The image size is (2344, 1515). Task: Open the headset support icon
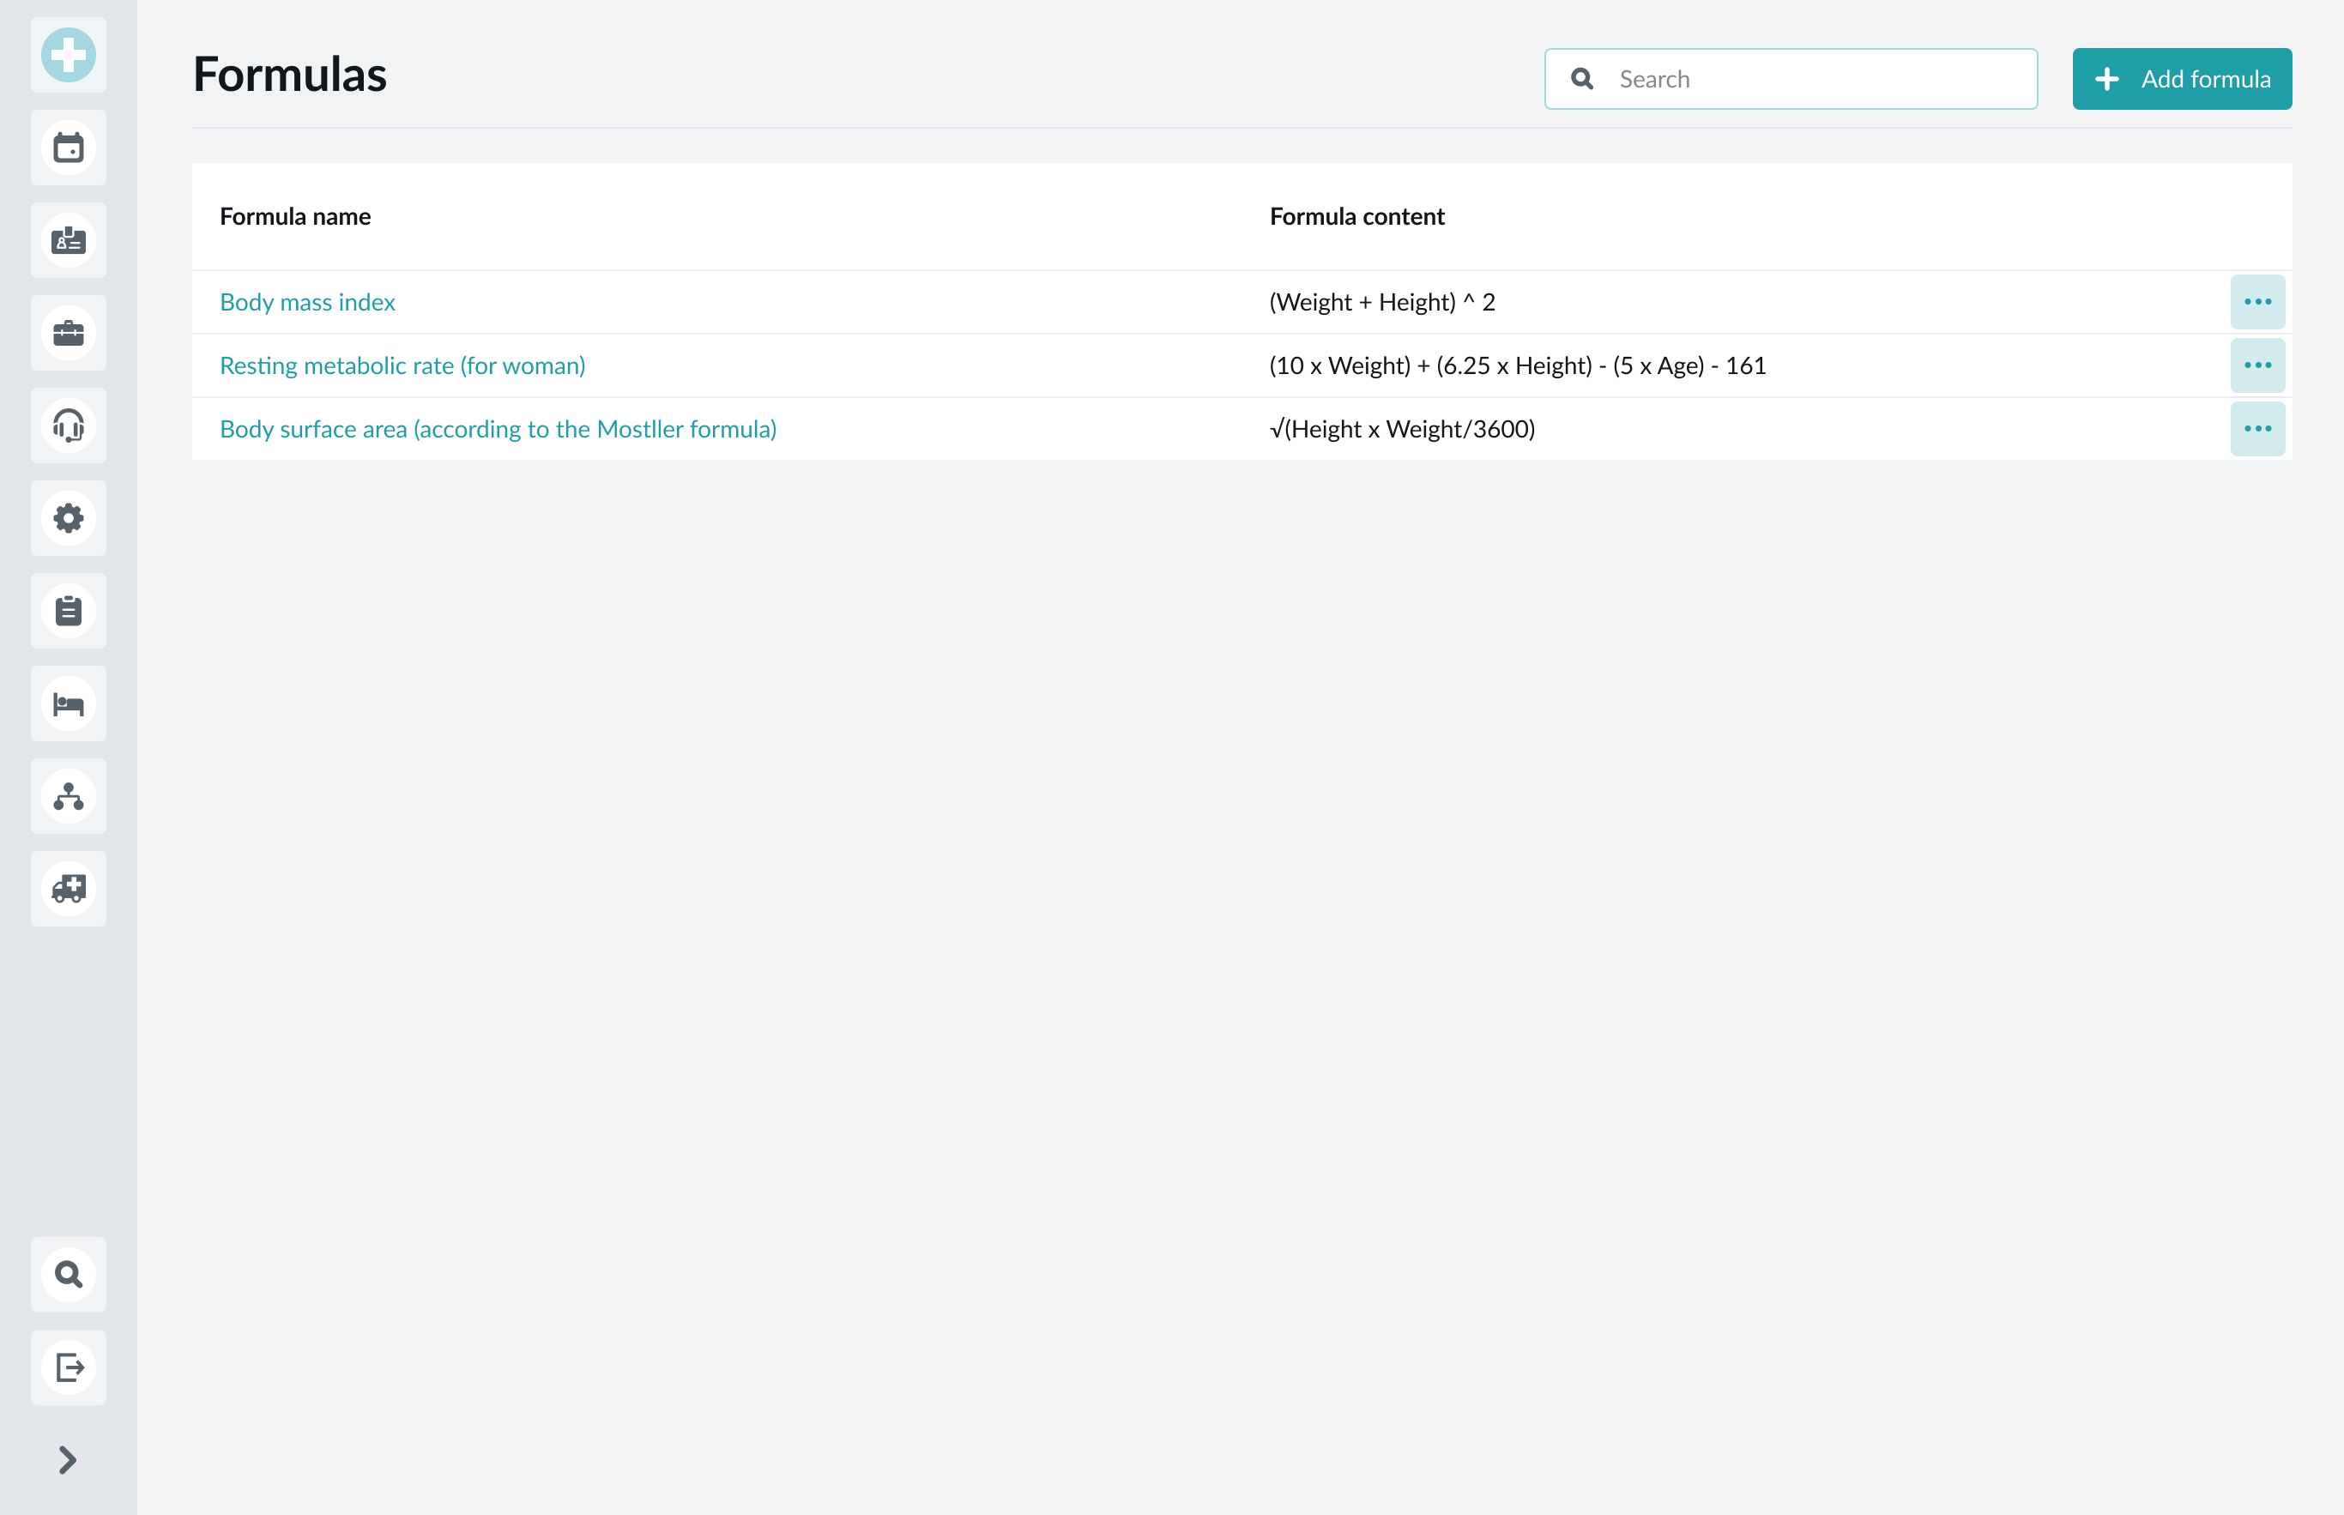point(68,426)
